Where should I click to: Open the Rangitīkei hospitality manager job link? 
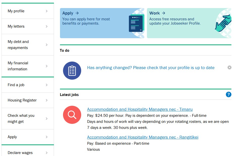pyautogui.click(x=143, y=137)
